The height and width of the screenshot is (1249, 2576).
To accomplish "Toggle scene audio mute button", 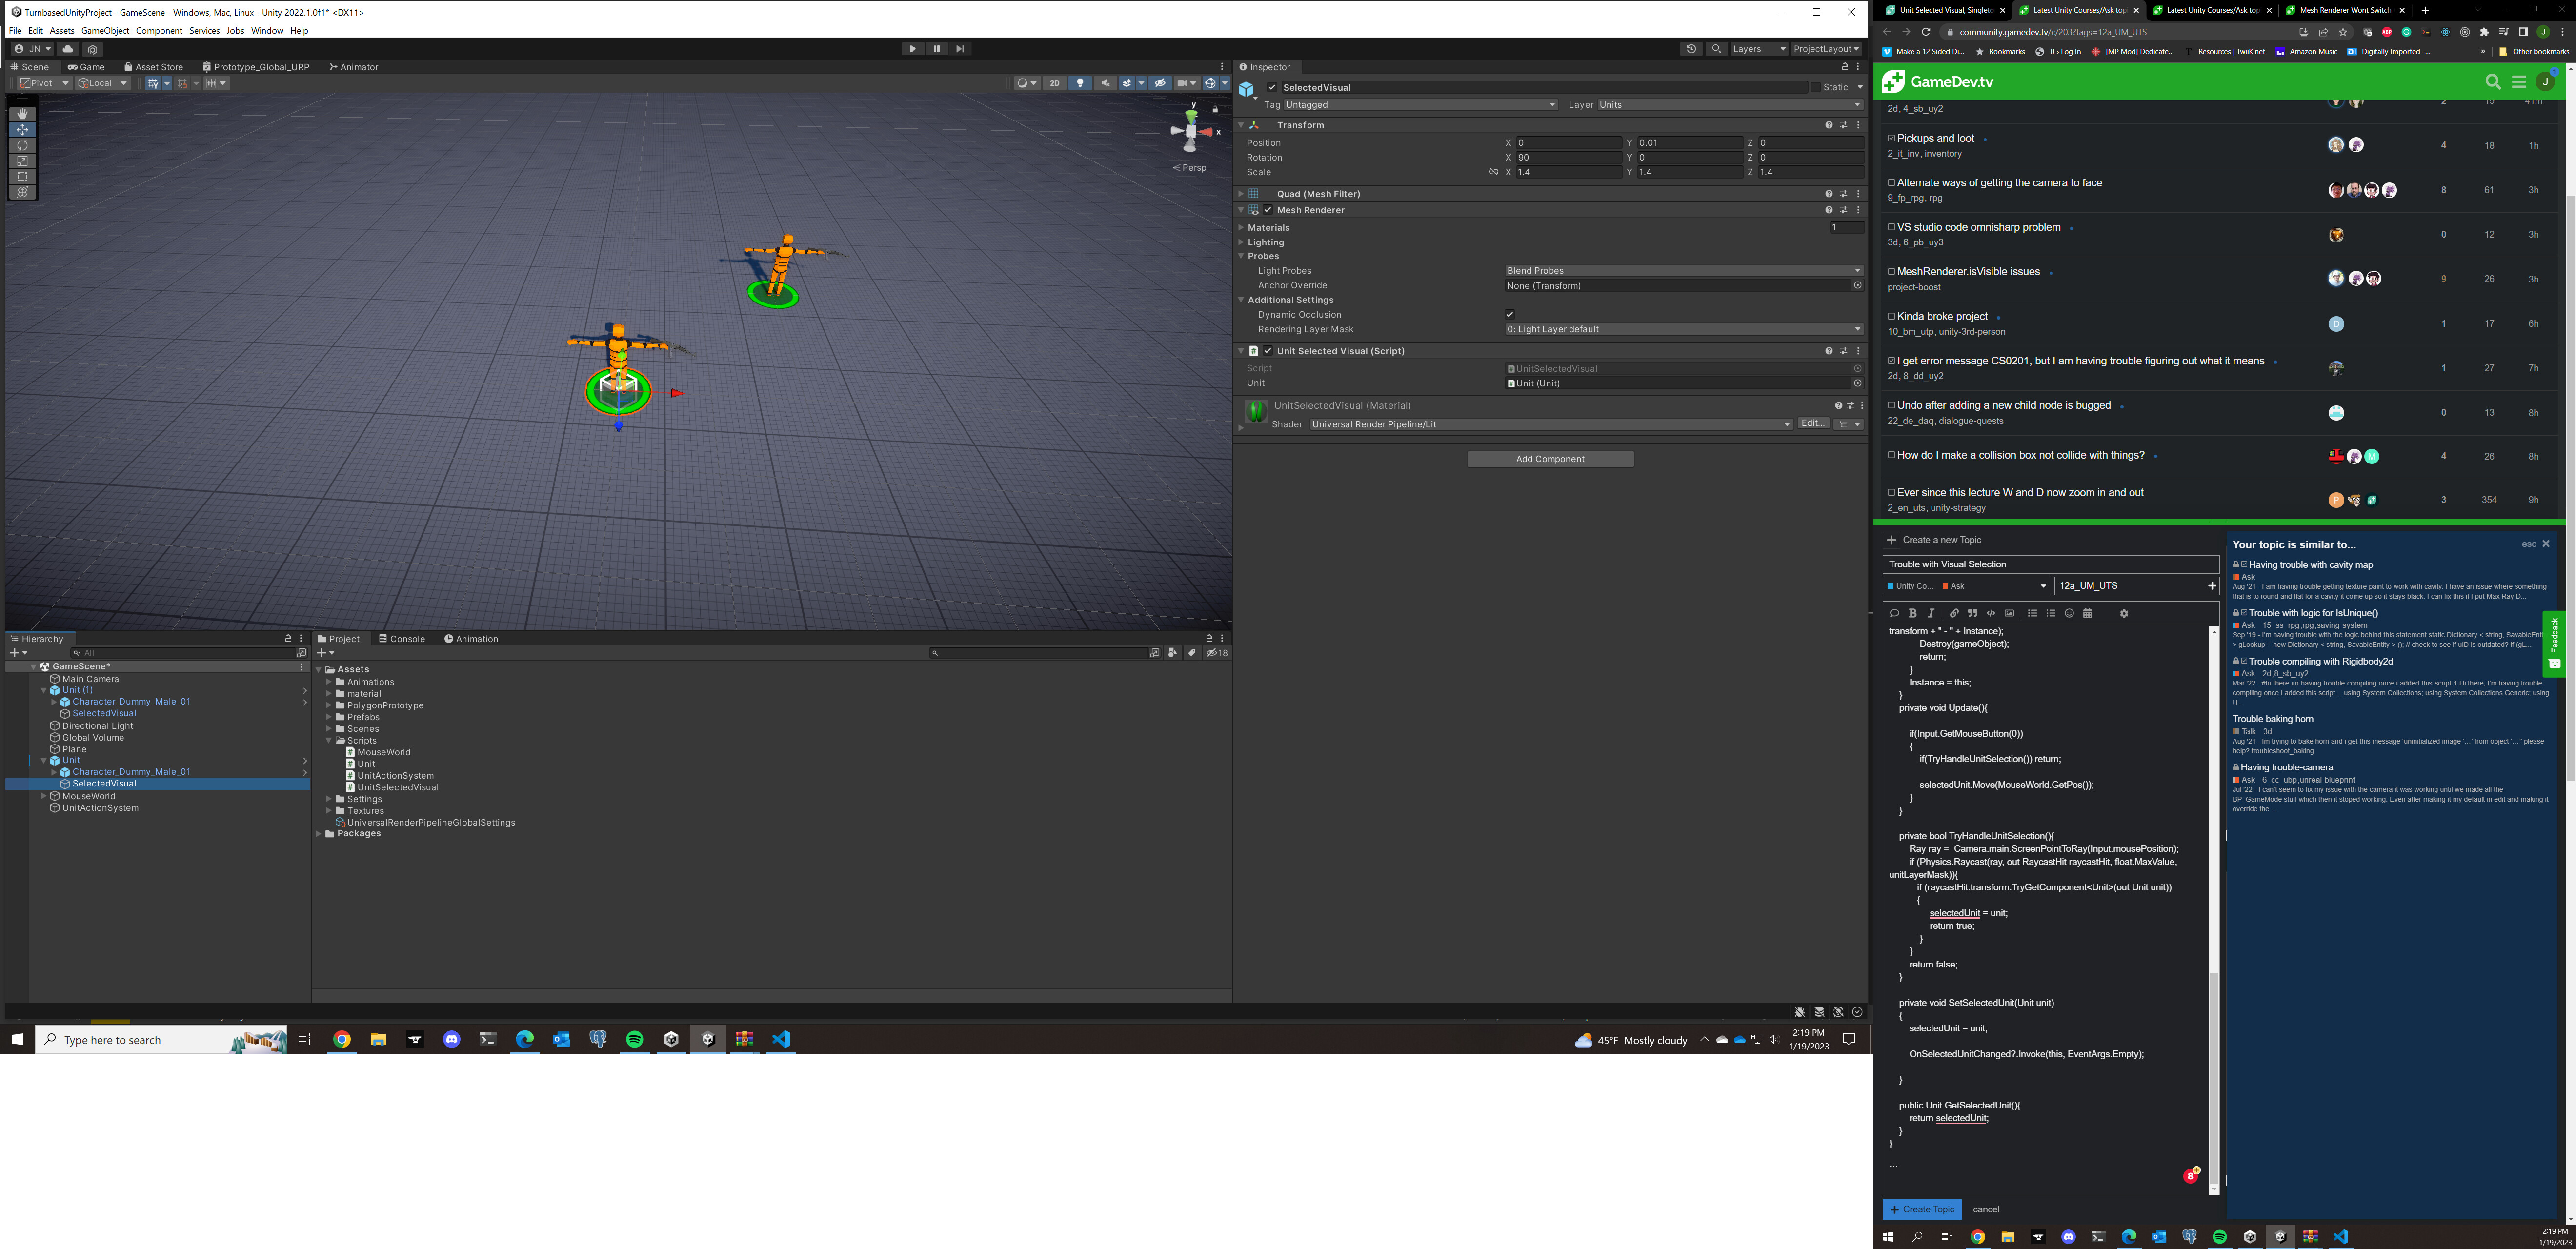I will click(x=1104, y=83).
